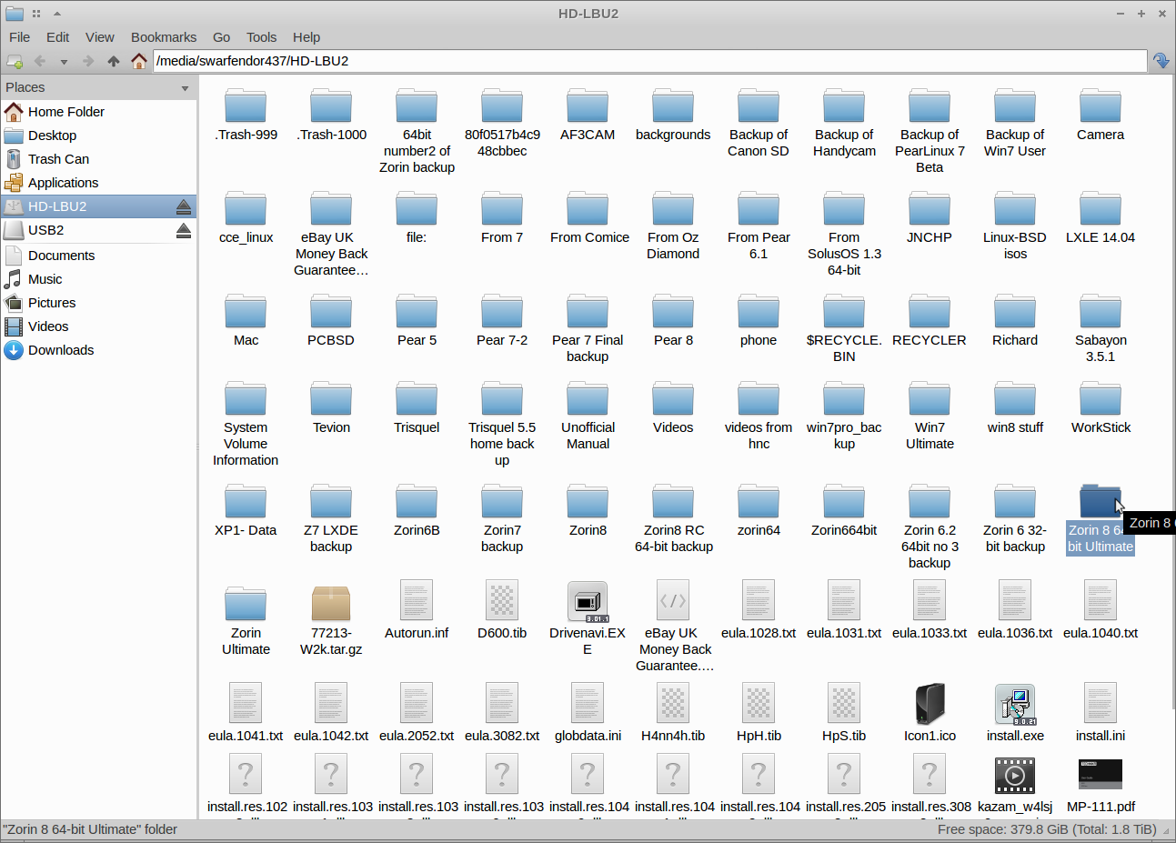Open Trash Can in the sidebar
The image size is (1176, 843).
pos(58,159)
